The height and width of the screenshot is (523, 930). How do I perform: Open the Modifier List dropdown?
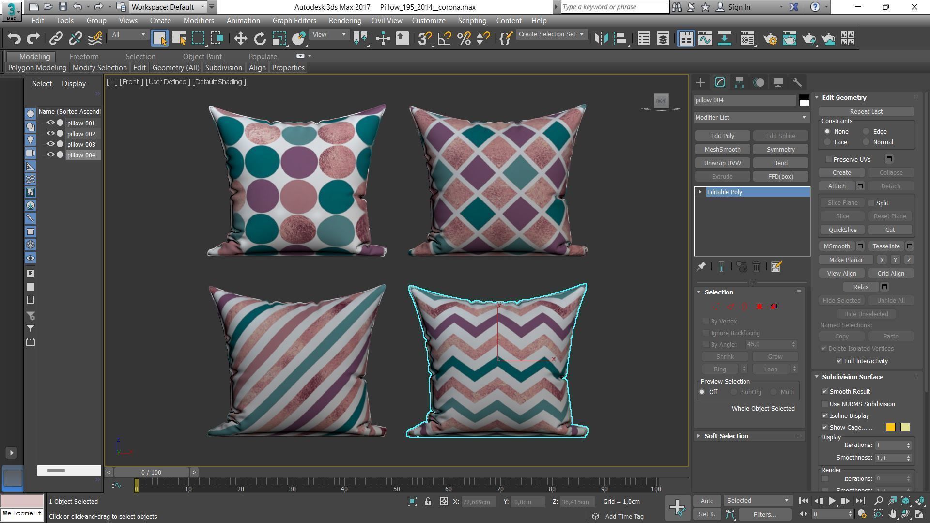(x=751, y=118)
